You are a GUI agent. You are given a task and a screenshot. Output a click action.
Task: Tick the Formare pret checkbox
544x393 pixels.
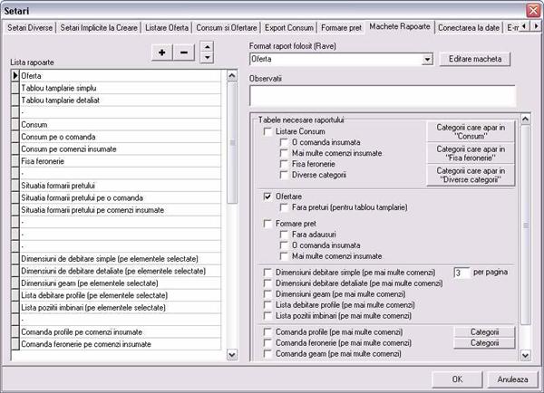267,224
